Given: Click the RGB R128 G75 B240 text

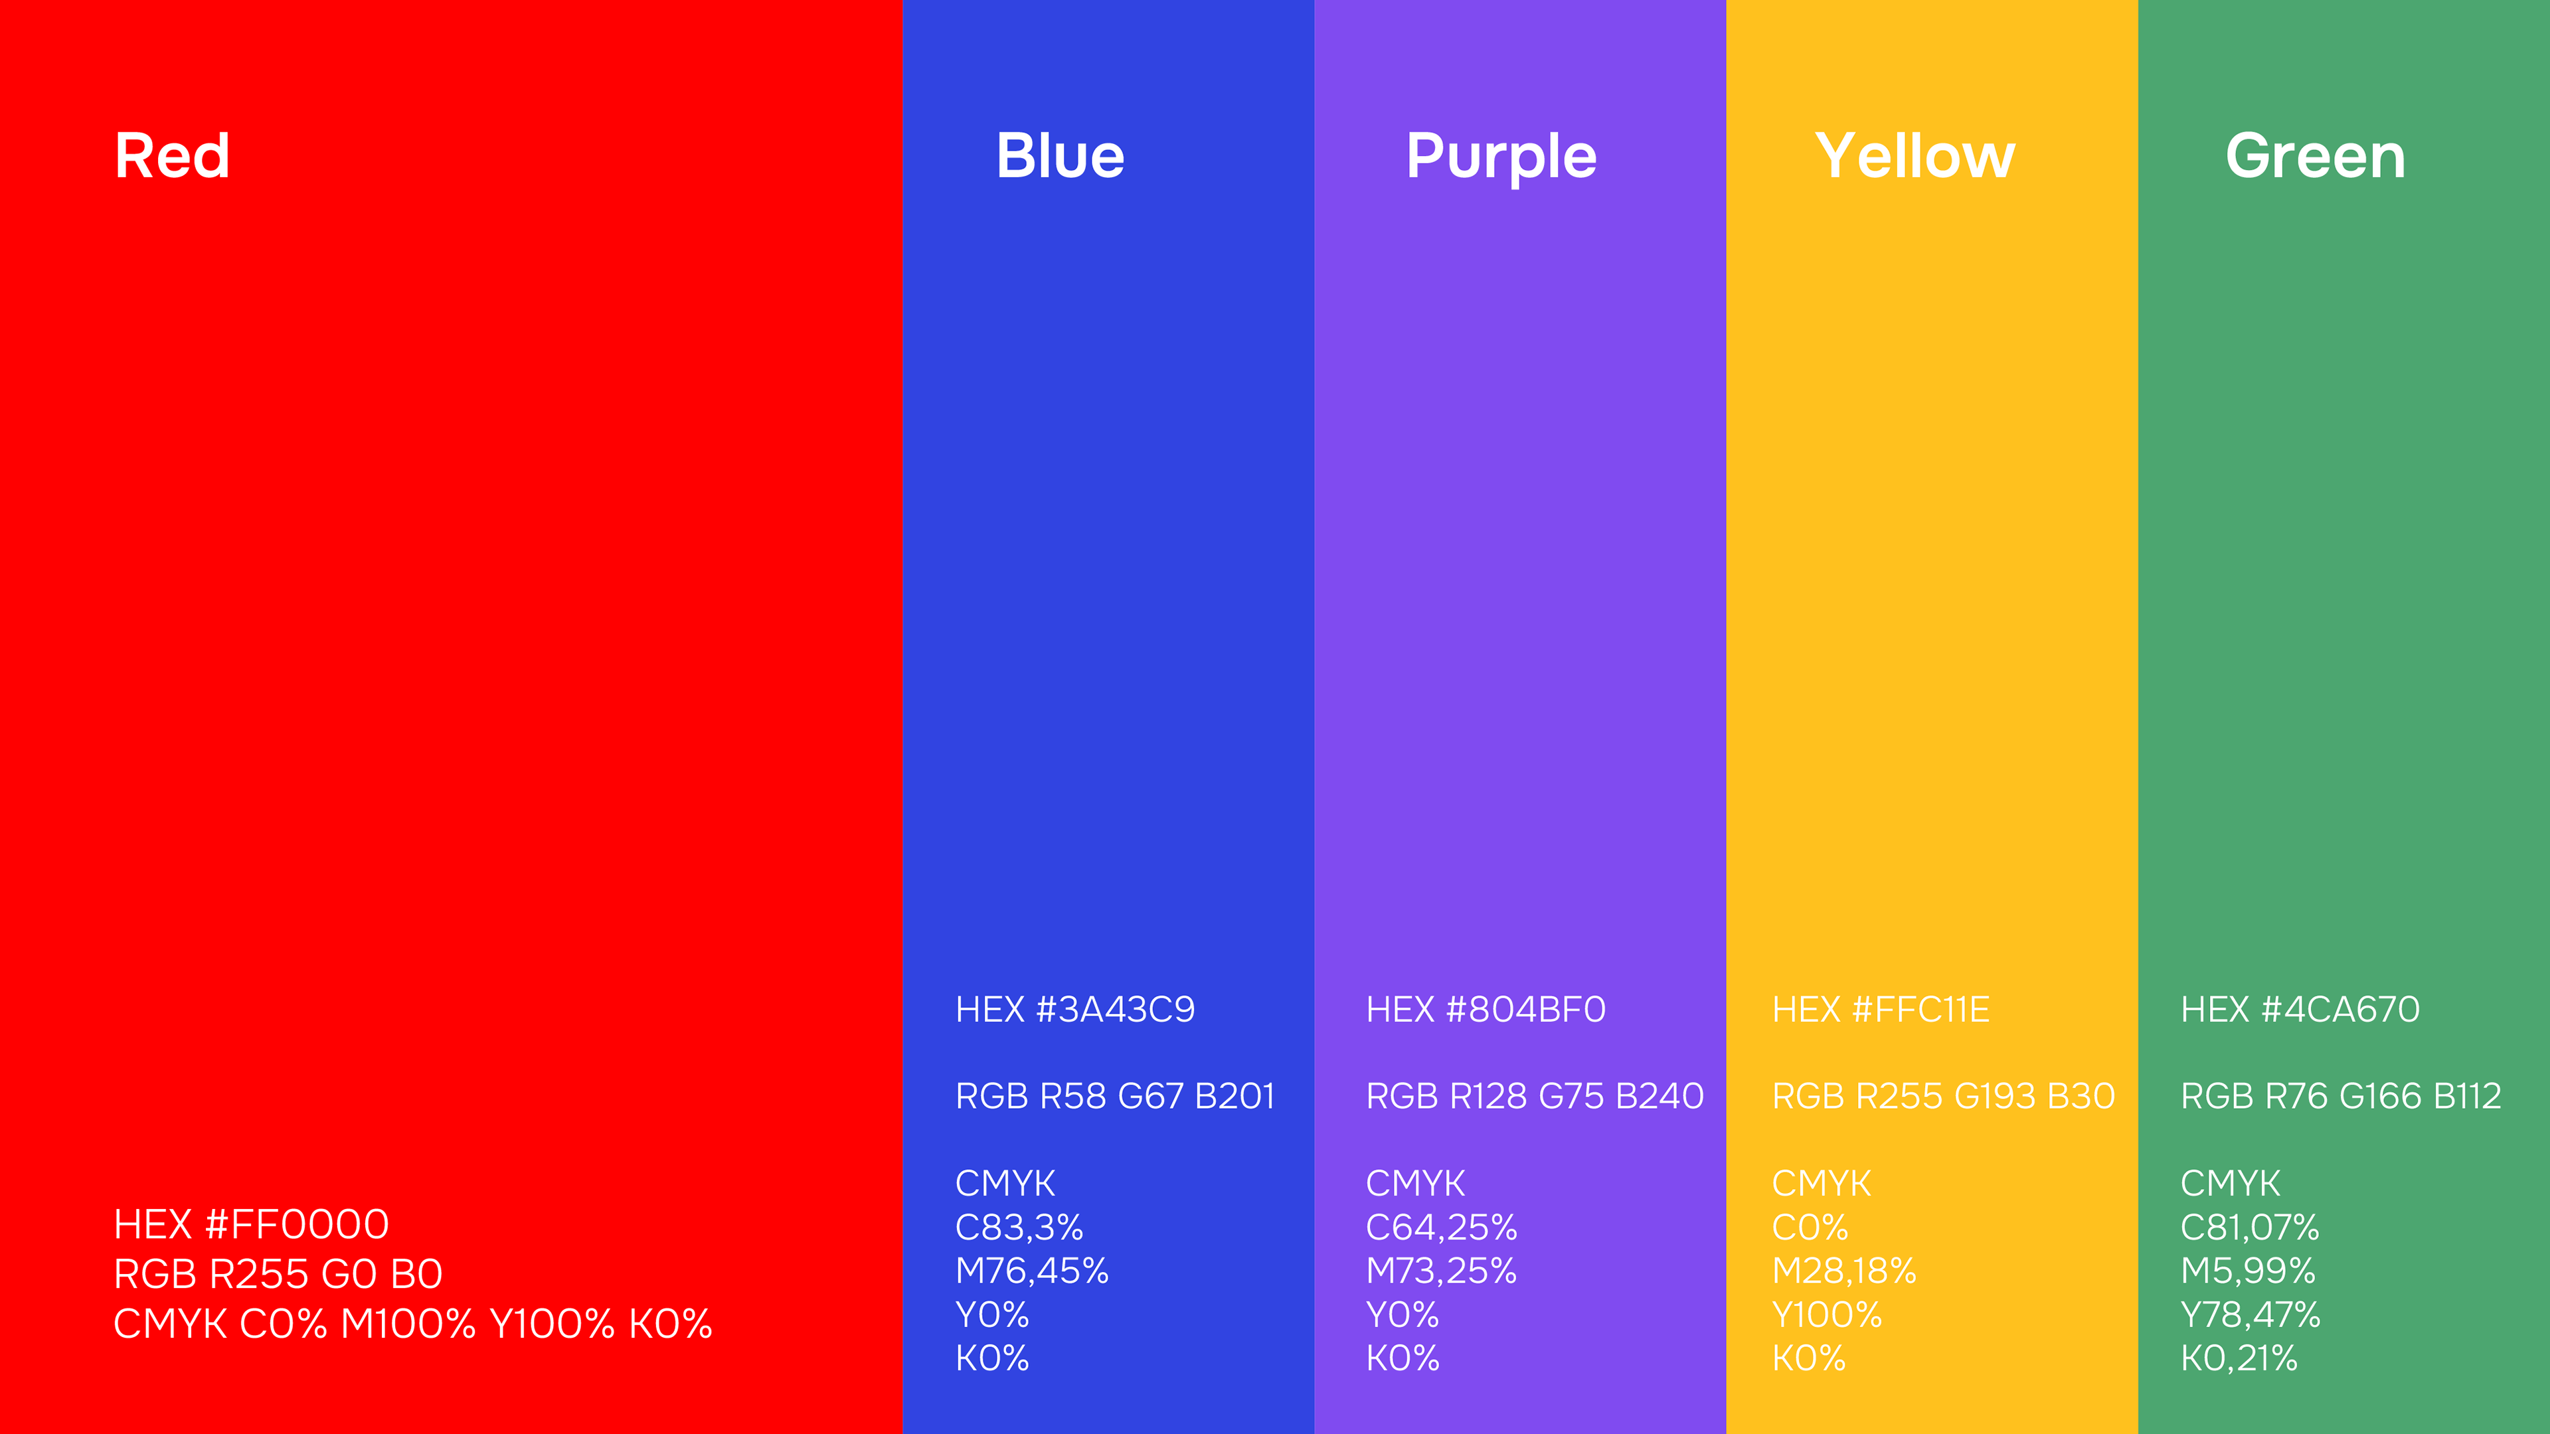Looking at the screenshot, I should coord(1535,1097).
